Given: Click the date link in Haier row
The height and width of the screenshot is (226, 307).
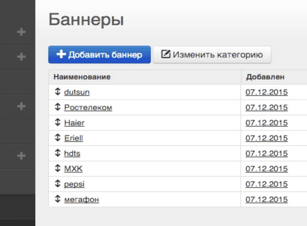Looking at the screenshot, I should [x=267, y=123].
